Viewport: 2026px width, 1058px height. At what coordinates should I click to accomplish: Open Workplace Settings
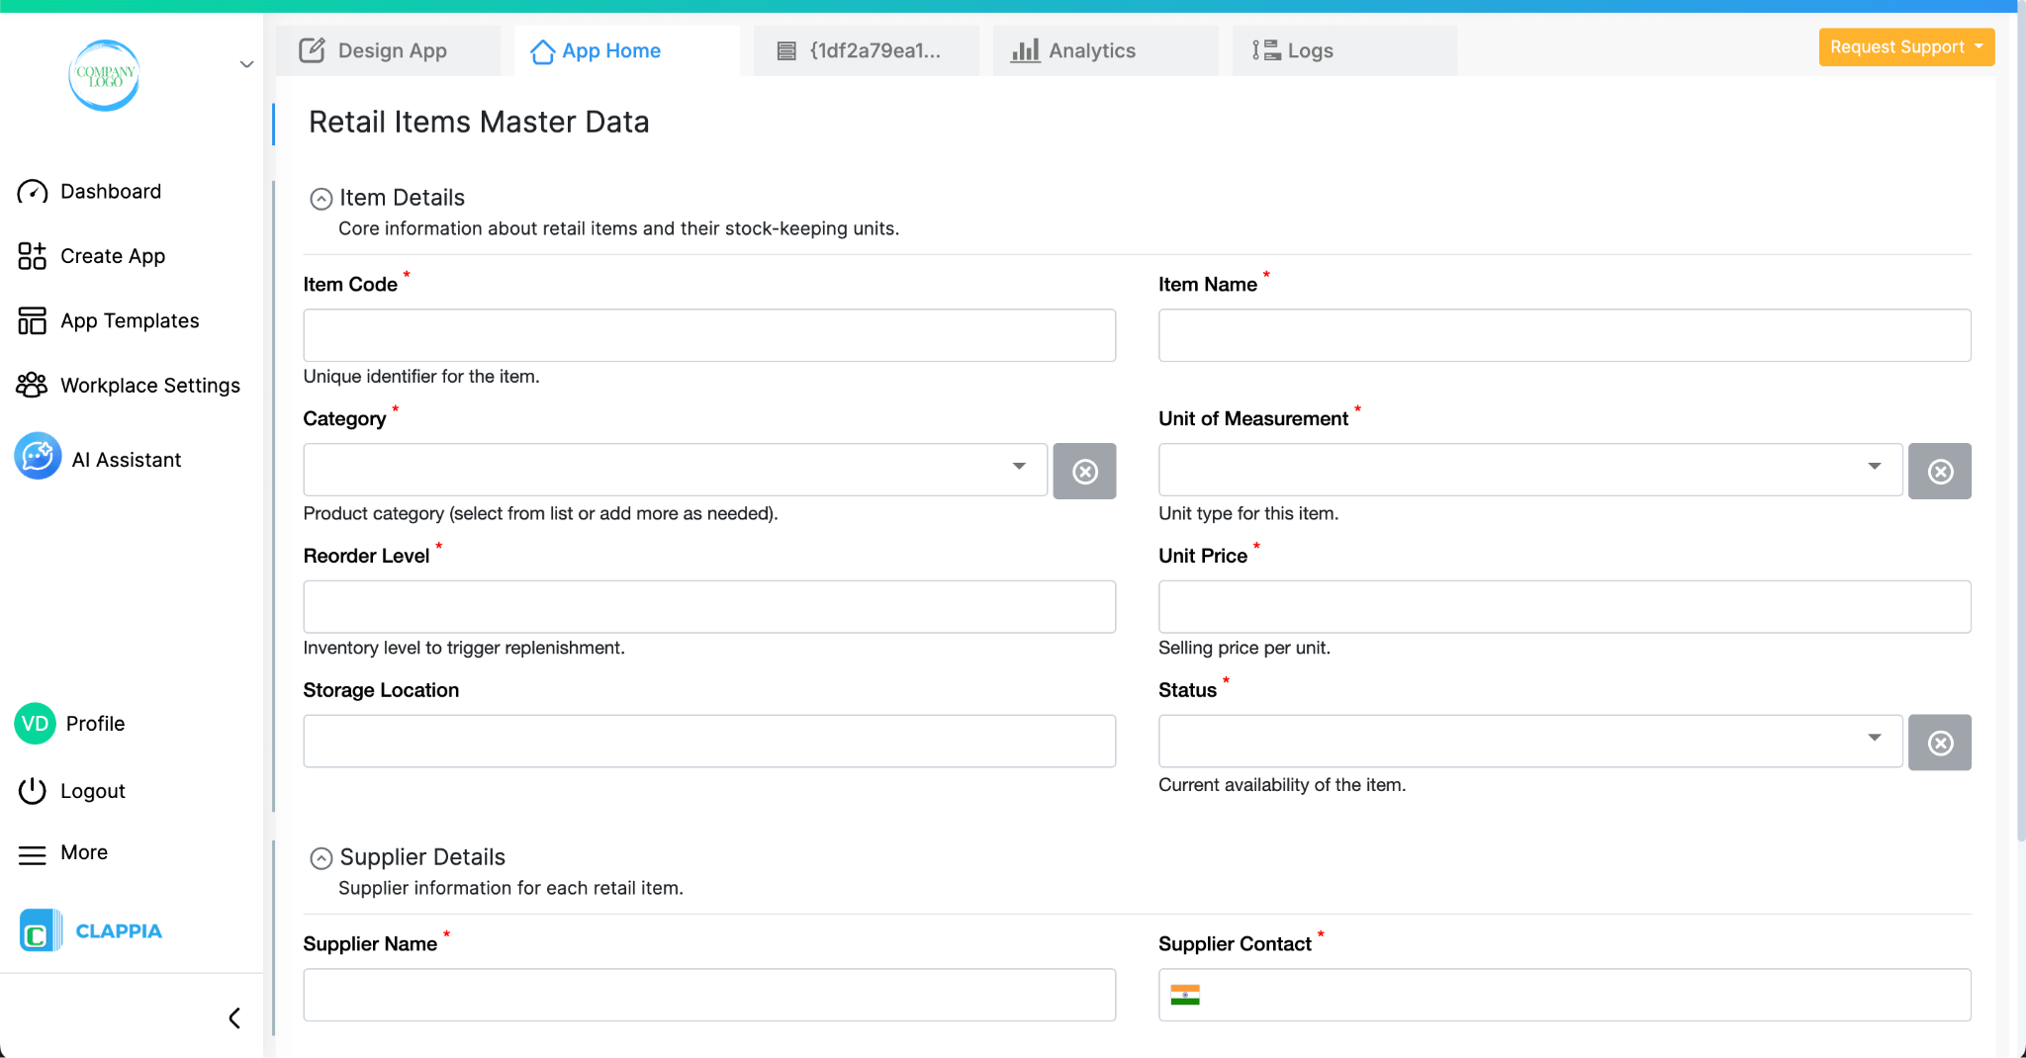point(148,385)
